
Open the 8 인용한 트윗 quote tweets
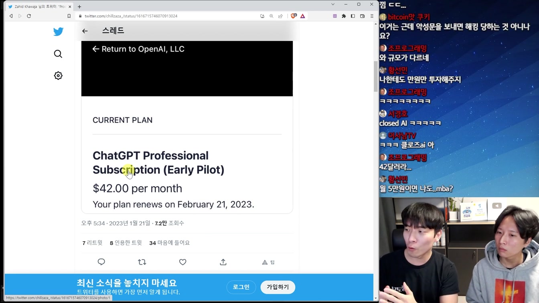tap(126, 243)
